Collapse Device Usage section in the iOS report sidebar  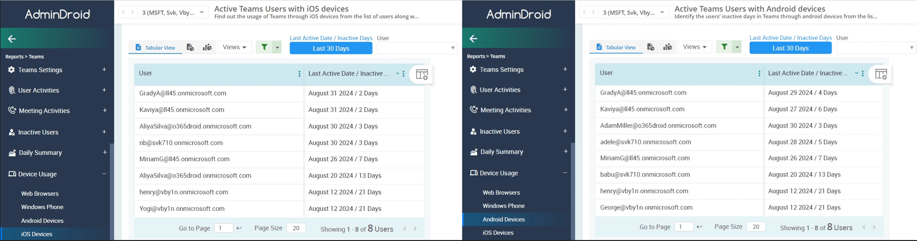[x=104, y=174]
